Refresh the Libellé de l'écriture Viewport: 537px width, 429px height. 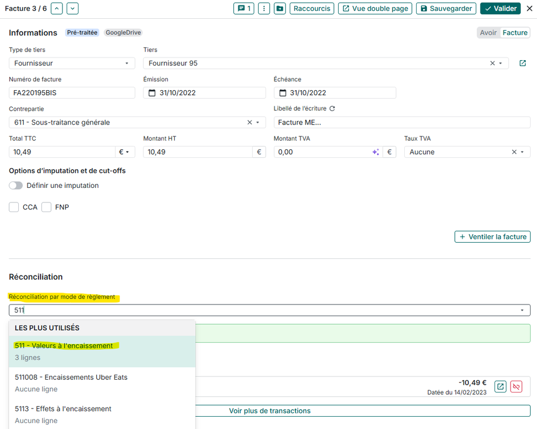(x=332, y=108)
